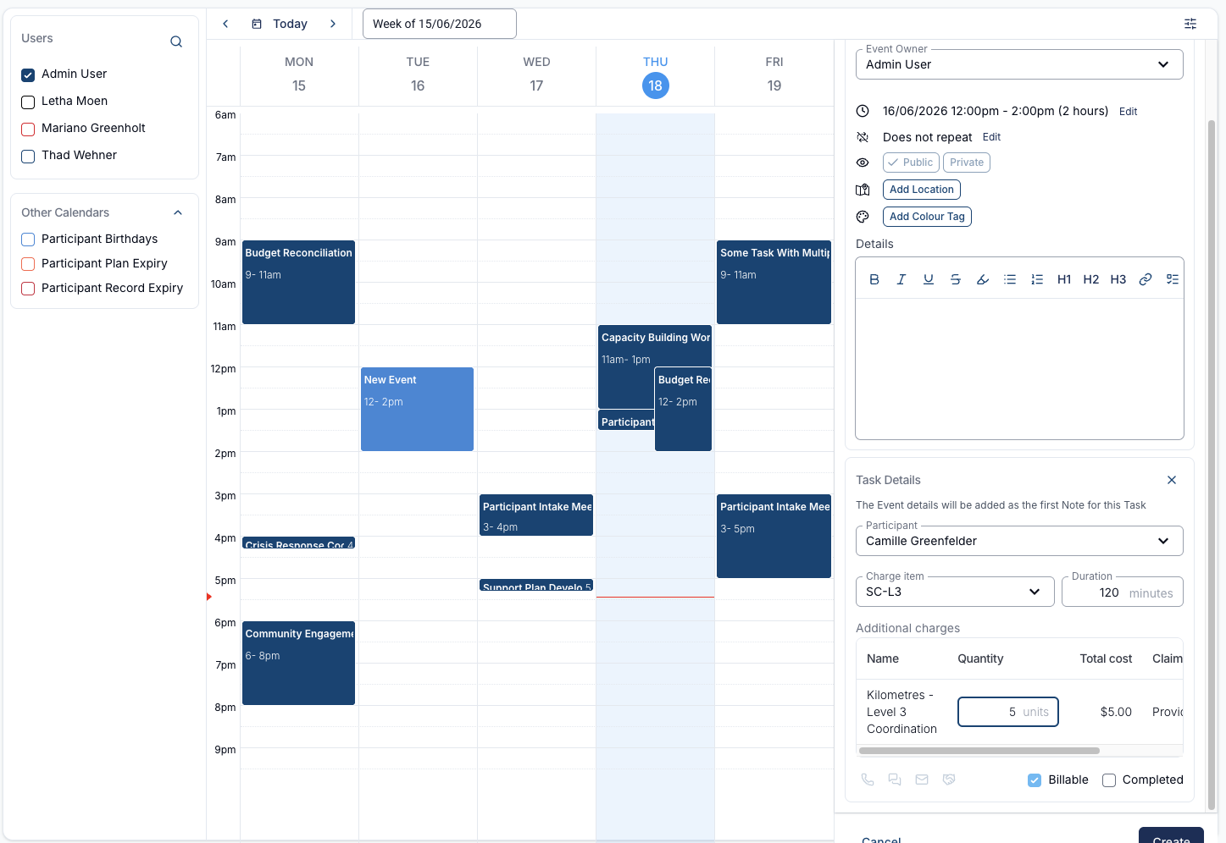Screen dimensions: 1226x843
Task: Select the highlighter tool in editor
Action: [x=983, y=279]
